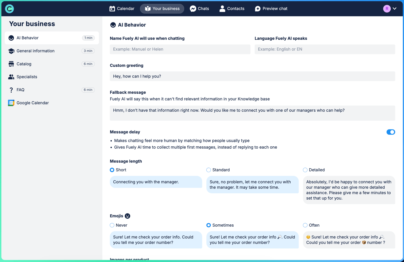404x262 pixels.
Task: Click the Specialists people icon
Action: point(11,77)
